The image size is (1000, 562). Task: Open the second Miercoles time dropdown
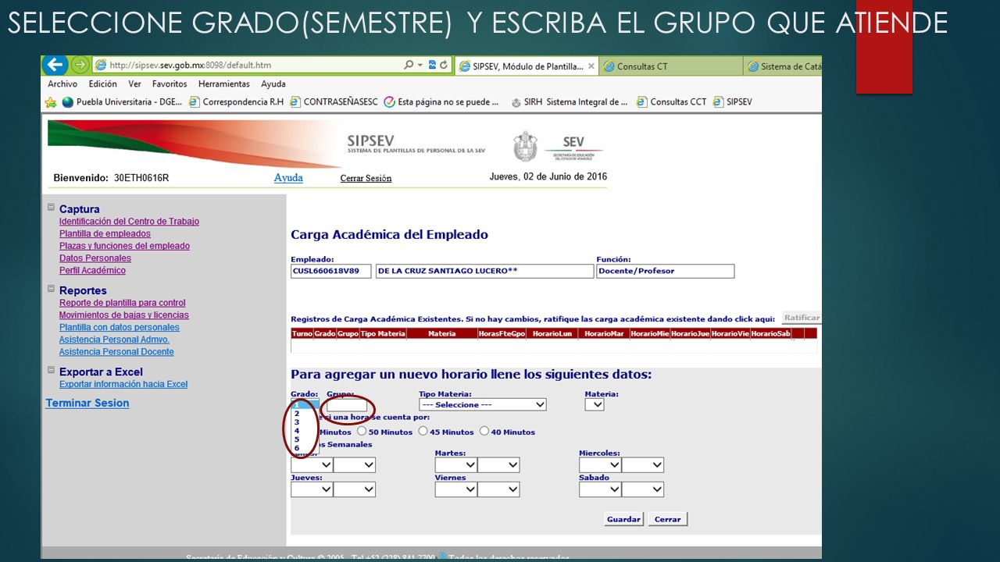[643, 465]
